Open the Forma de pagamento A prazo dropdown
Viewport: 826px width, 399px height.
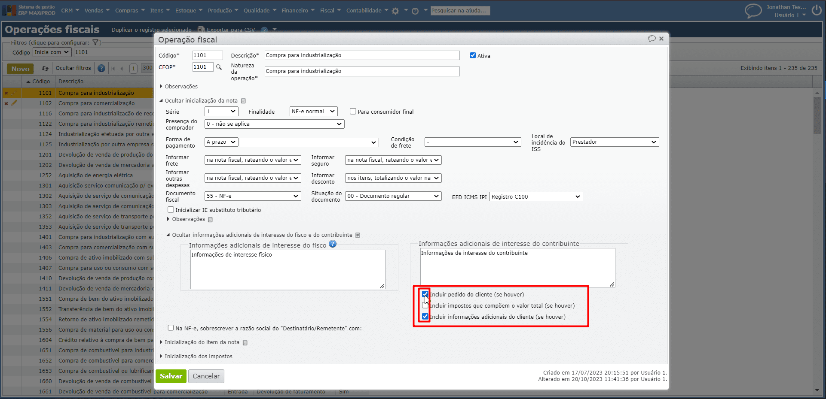point(221,142)
